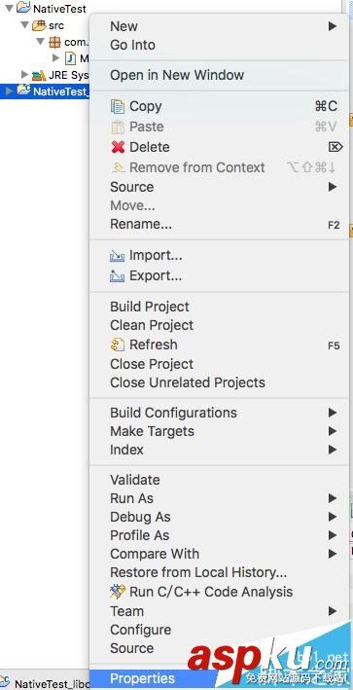This screenshot has height=690, width=353.
Task: Collapse the NativeTest project tree node
Action: pyautogui.click(x=9, y=8)
